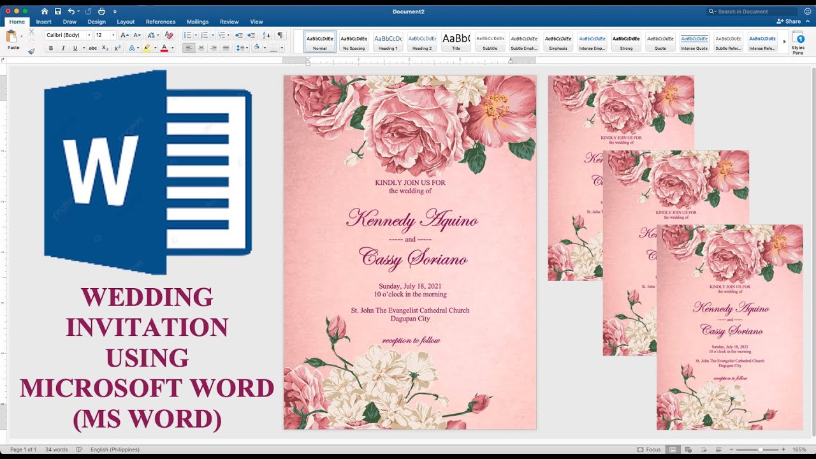816x459 pixels.
Task: Switch to the Design tab
Action: (x=97, y=22)
